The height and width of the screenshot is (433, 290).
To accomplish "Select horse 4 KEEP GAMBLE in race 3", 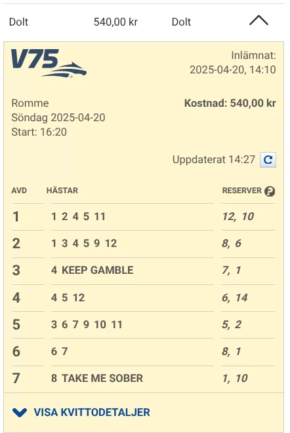I will pyautogui.click(x=92, y=270).
